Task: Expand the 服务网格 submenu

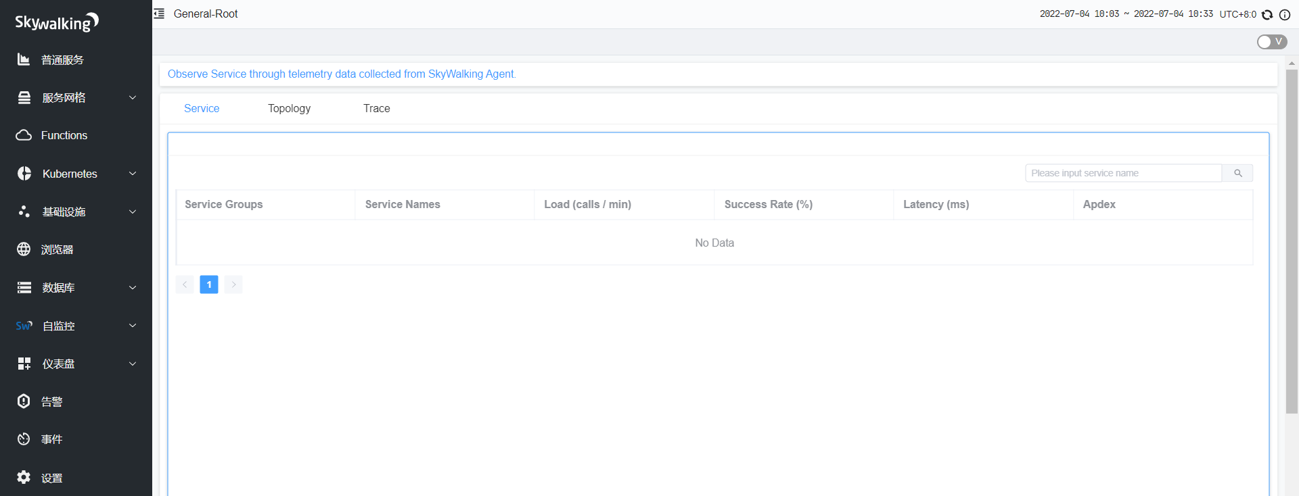Action: pyautogui.click(x=133, y=97)
